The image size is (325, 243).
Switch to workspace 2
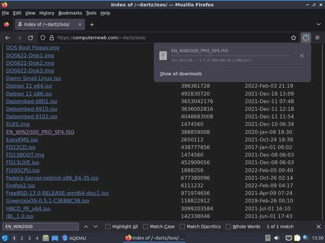pos(22,238)
